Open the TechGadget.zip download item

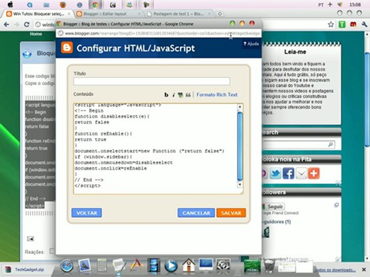point(25,269)
